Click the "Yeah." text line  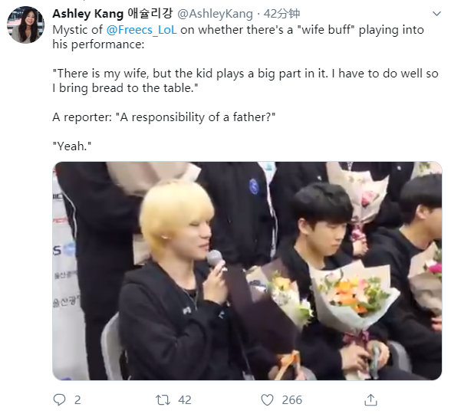pyautogui.click(x=72, y=146)
